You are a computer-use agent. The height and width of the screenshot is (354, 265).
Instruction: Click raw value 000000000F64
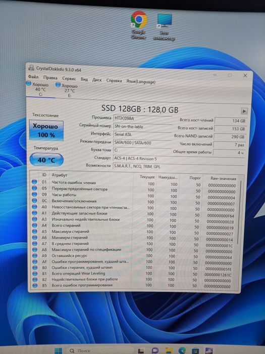pyautogui.click(x=221, y=216)
